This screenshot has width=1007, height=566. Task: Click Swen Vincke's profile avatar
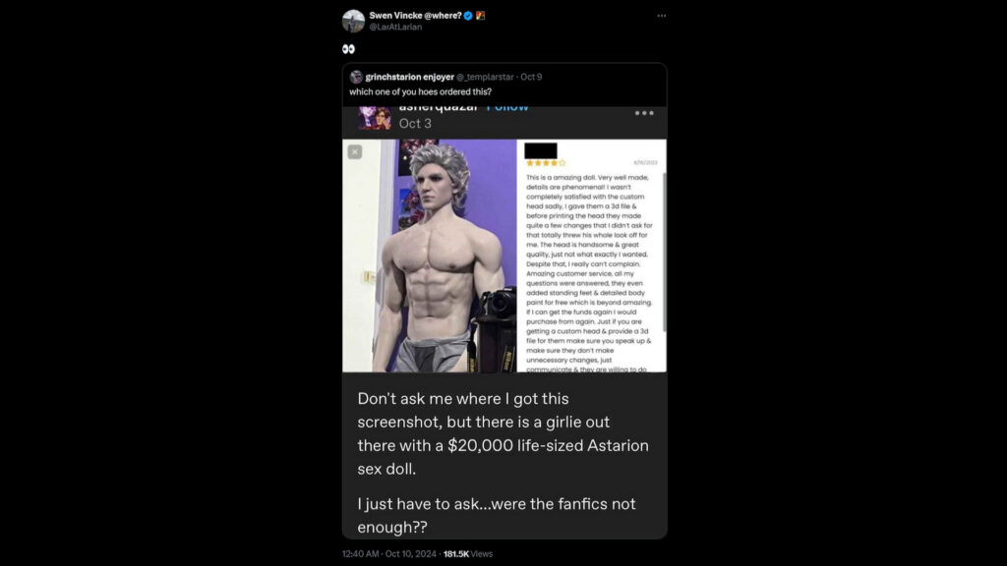coord(353,20)
